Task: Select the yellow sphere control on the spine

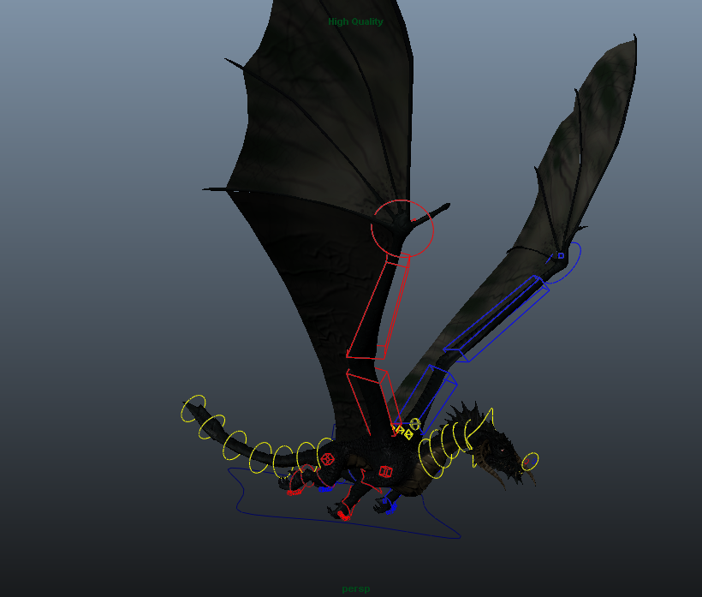Action: [x=415, y=423]
